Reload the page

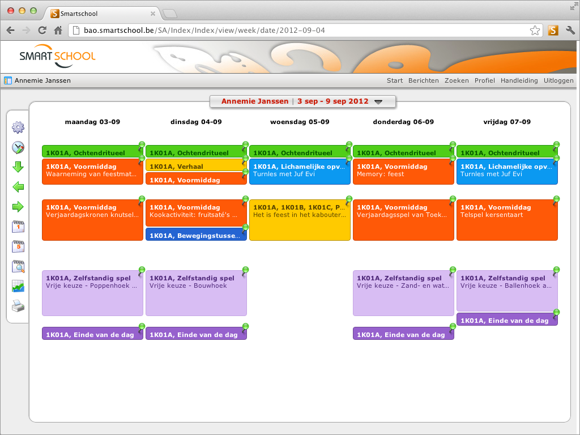point(42,31)
